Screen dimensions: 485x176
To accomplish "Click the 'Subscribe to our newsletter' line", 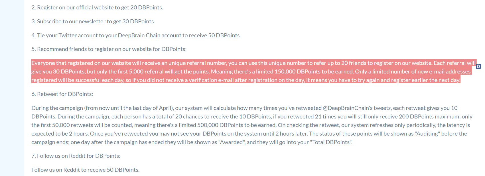I will coord(93,22).
